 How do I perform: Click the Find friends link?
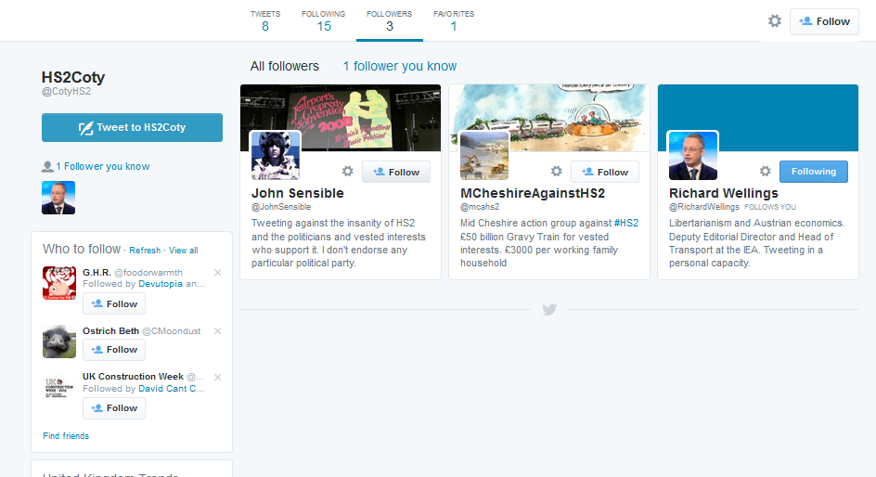[66, 436]
